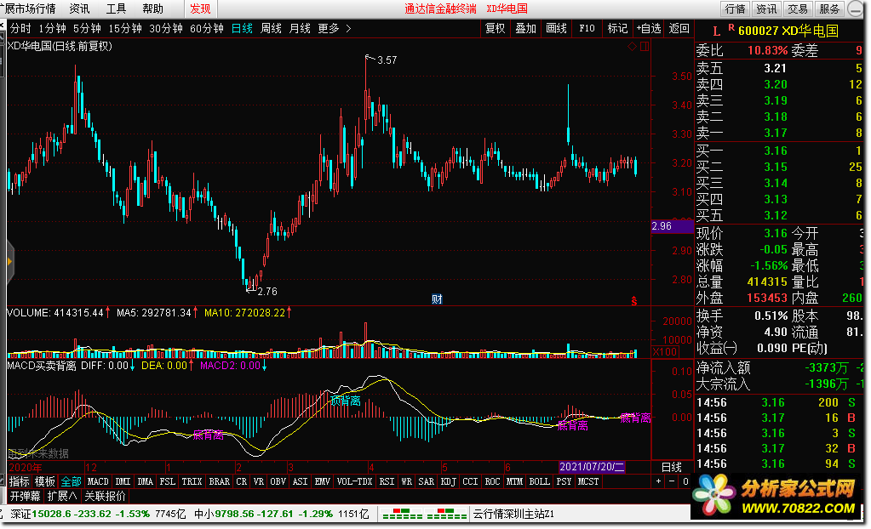Select the TRIX indicator

point(192,481)
